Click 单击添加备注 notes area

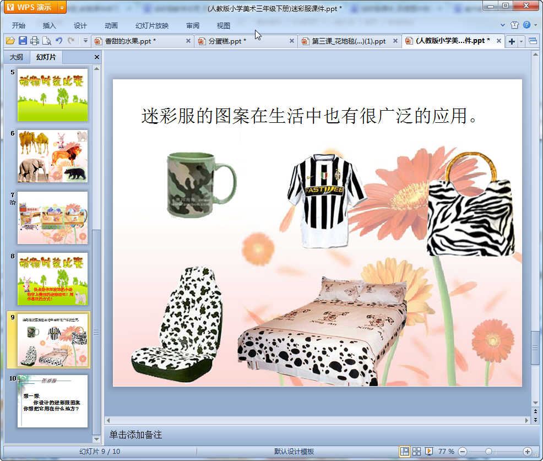click(135, 435)
